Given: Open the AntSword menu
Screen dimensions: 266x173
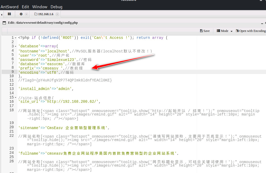Looking at the screenshot, I should click(x=10, y=7).
